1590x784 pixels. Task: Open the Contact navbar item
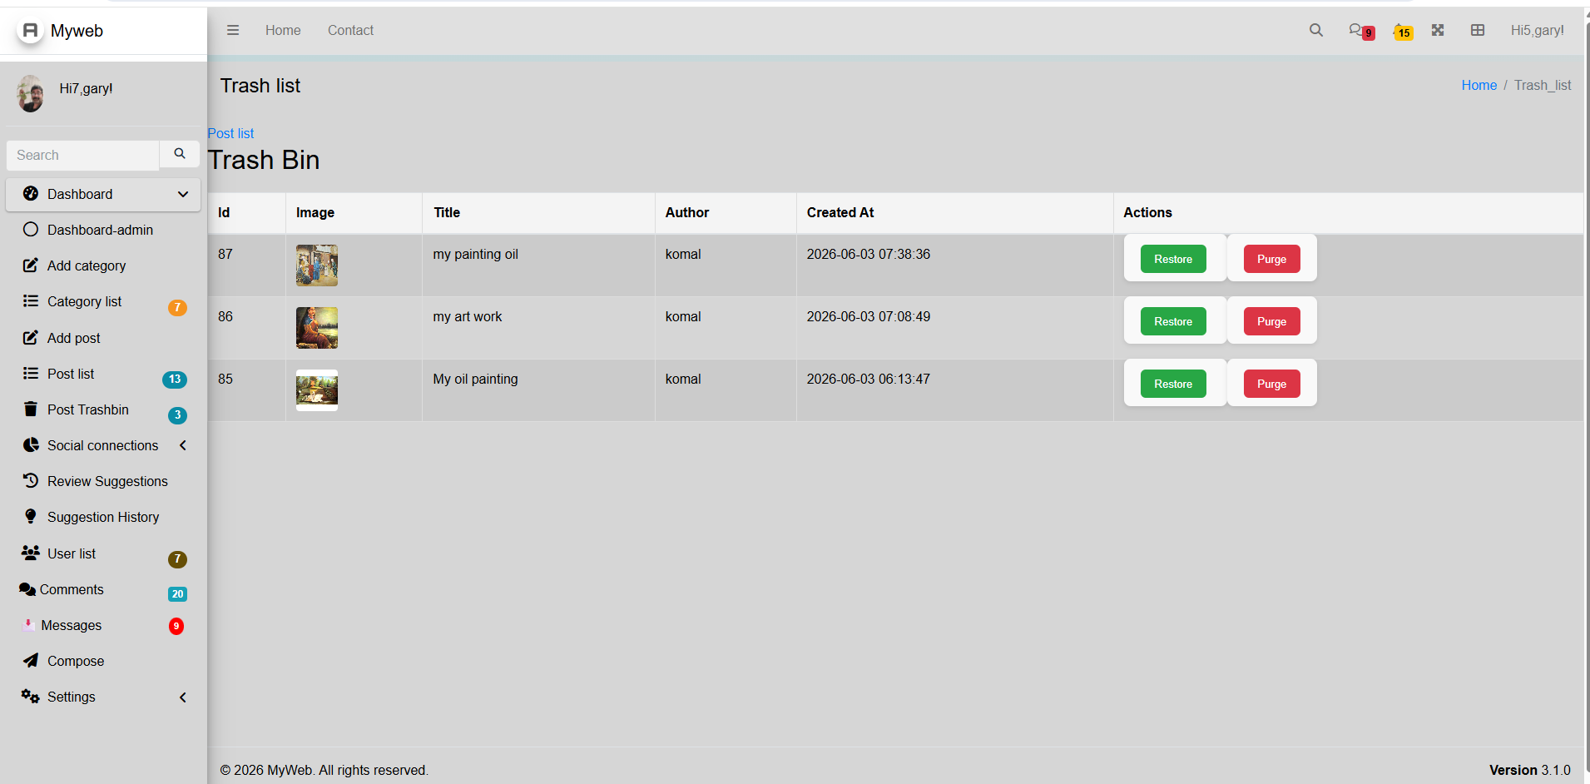click(350, 30)
